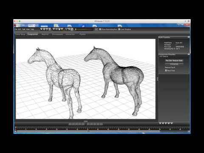Switch to the Compression tab
Image resolution: width=204 pixels, height=153 pixels.
[33, 34]
